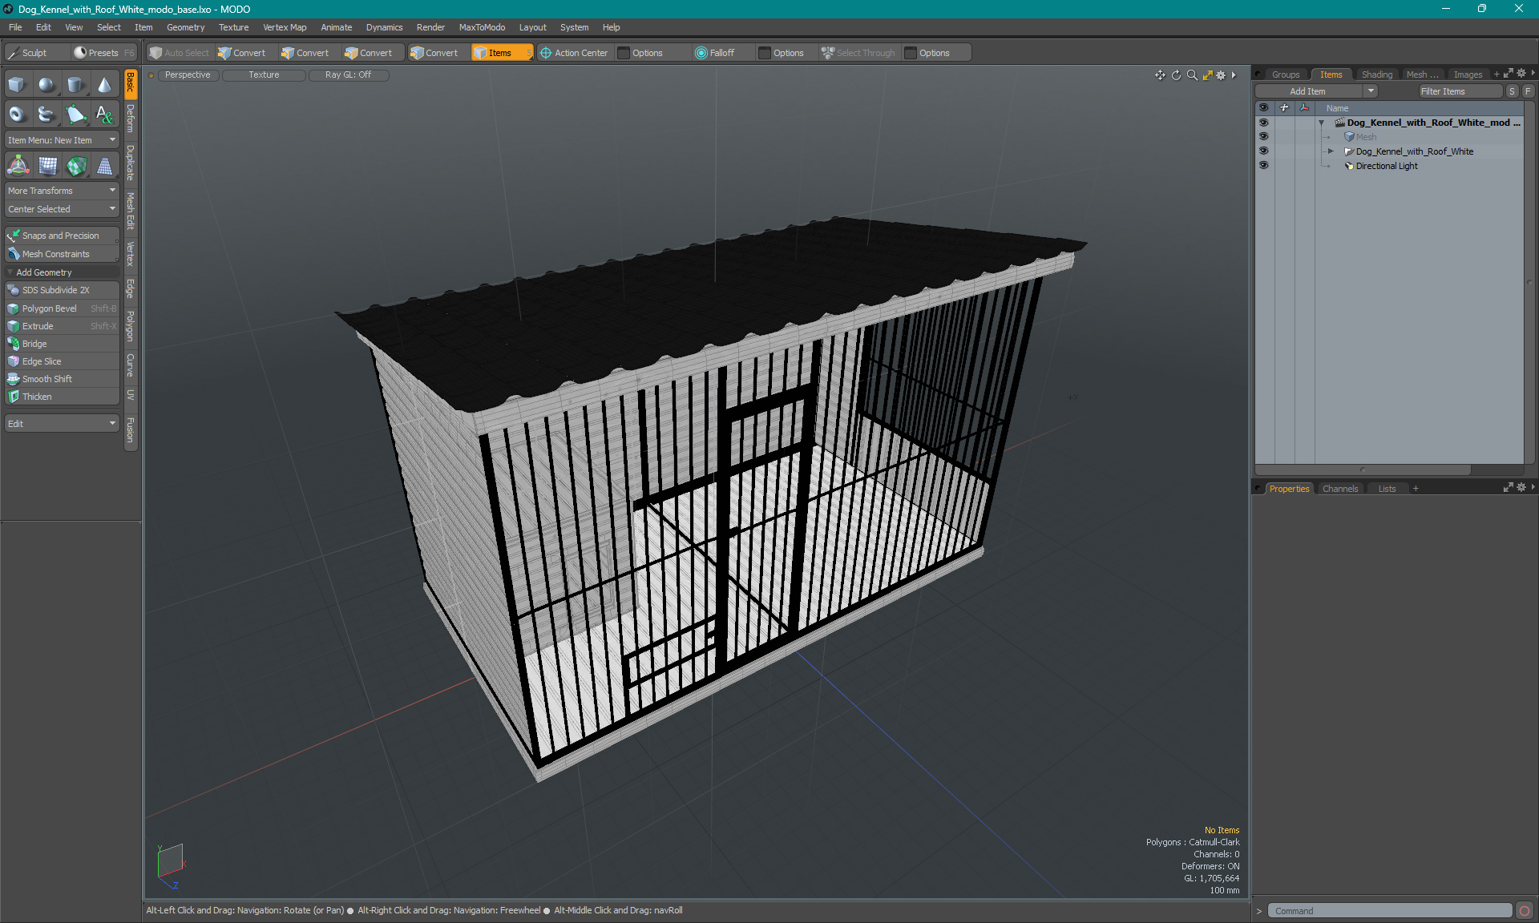Toggle the S filter button in Items panel
This screenshot has height=923, width=1539.
1512,91
